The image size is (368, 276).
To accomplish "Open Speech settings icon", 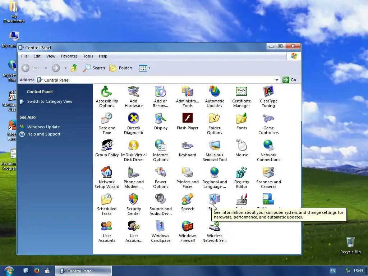I will 188,202.
